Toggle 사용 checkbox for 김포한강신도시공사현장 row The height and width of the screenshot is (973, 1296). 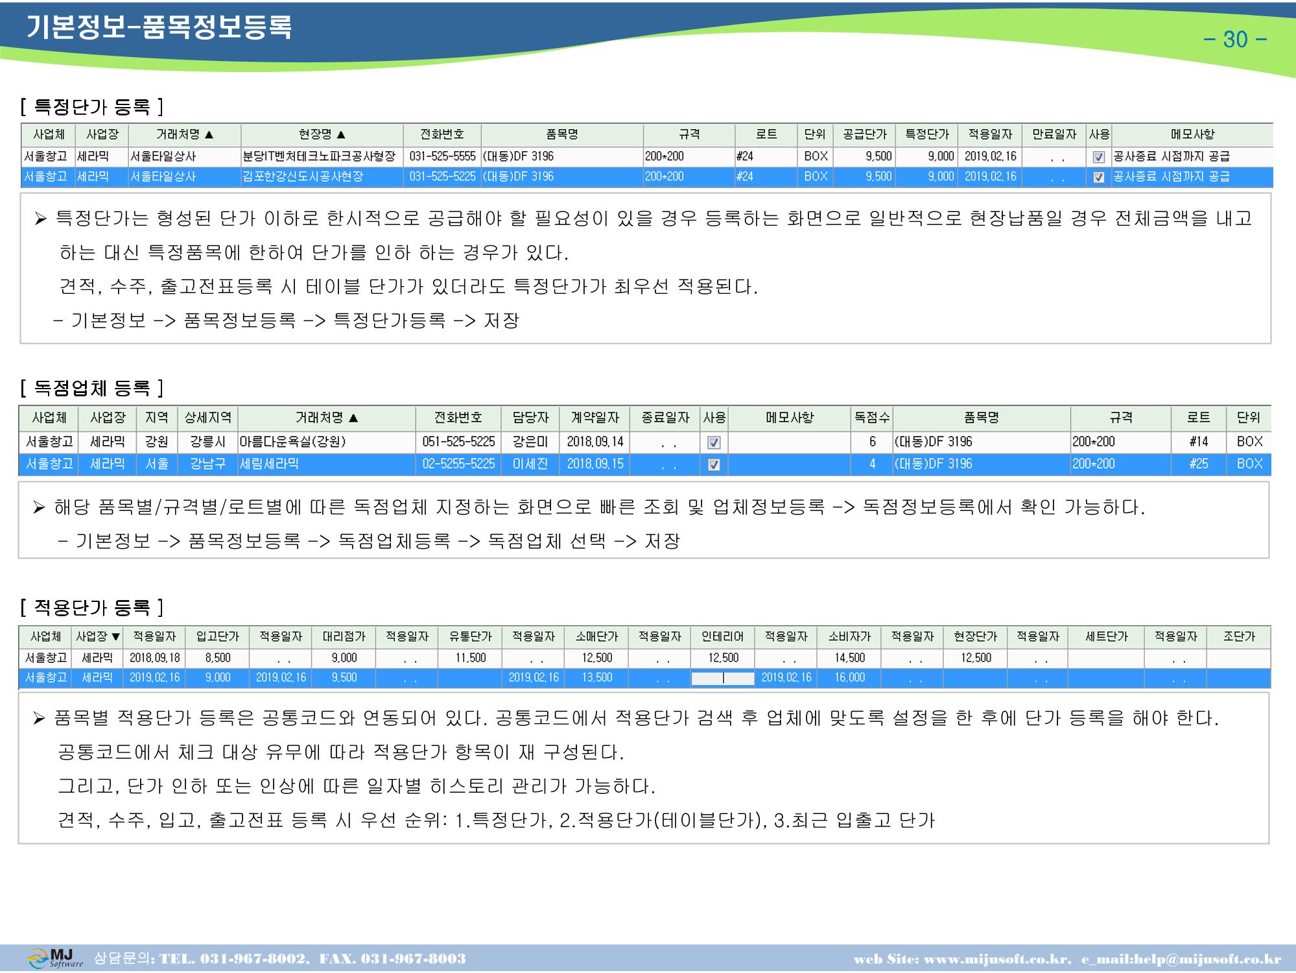(x=1099, y=177)
